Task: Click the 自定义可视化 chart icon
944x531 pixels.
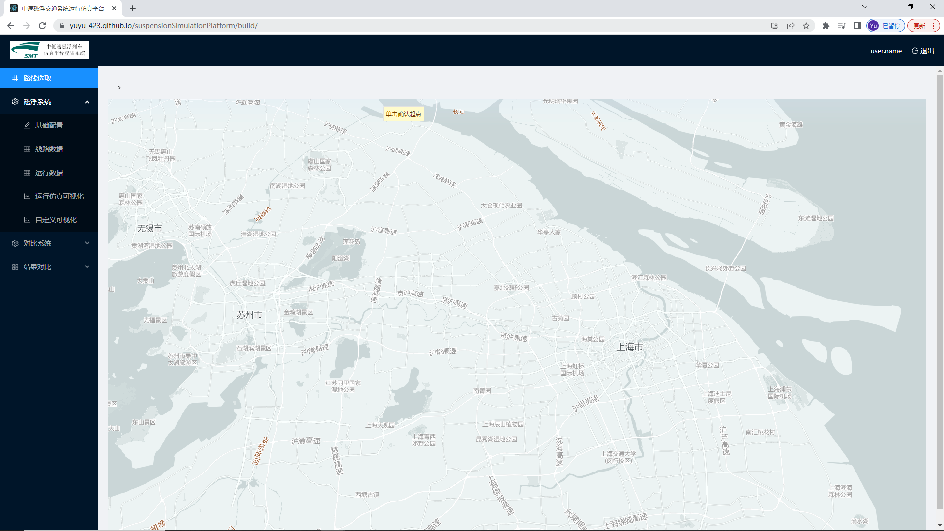Action: pos(27,220)
